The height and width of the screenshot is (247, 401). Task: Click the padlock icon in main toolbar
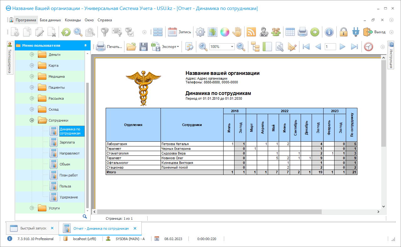pyautogui.click(x=344, y=32)
